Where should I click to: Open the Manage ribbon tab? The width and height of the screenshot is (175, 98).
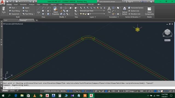pyautogui.click(x=45, y=4)
